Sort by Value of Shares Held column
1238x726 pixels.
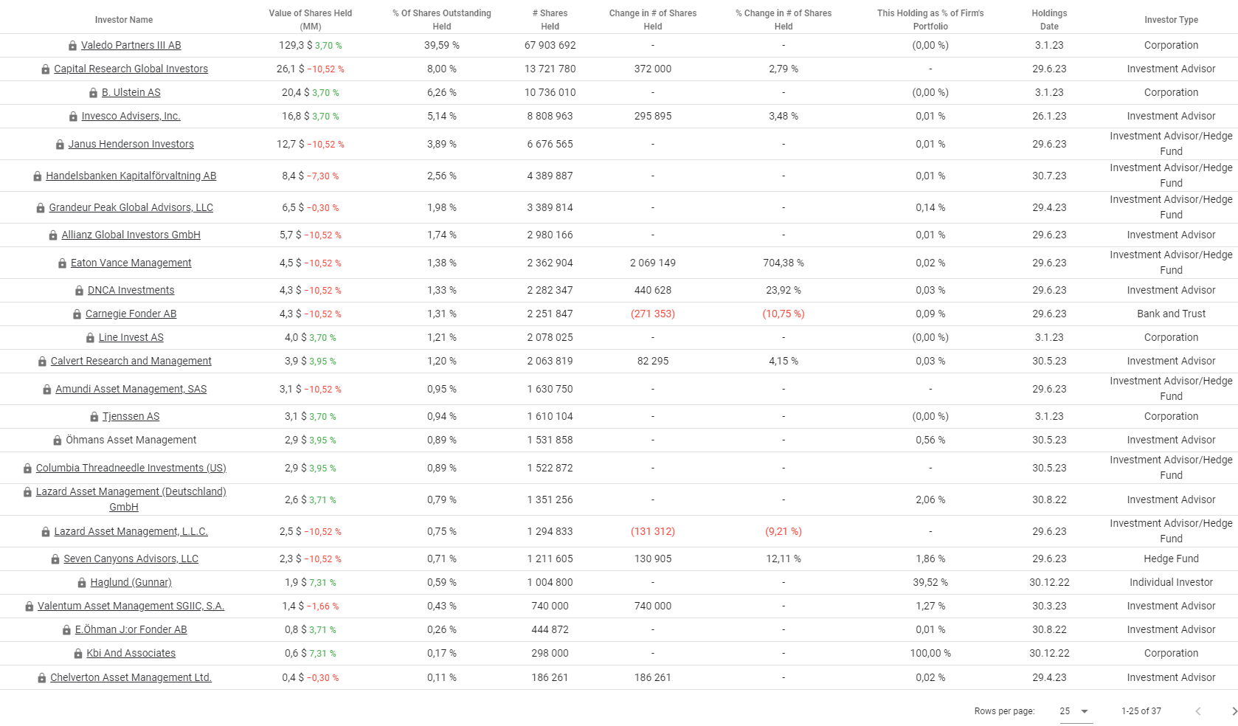(x=310, y=20)
